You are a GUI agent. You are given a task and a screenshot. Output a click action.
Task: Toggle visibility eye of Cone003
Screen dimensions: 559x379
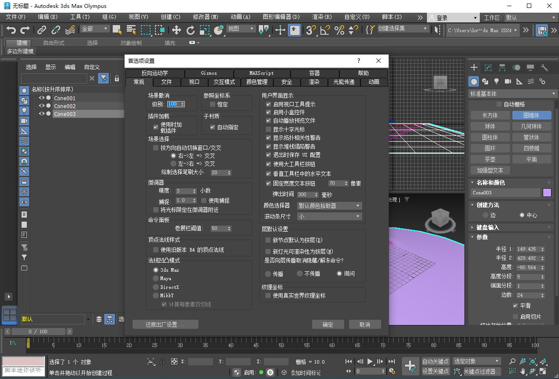(42, 114)
